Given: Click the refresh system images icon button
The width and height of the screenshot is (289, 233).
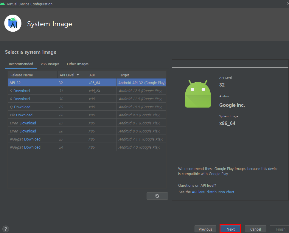Looking at the screenshot, I should 157,196.
